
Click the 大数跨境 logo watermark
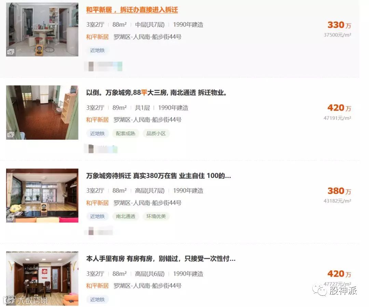(26, 300)
